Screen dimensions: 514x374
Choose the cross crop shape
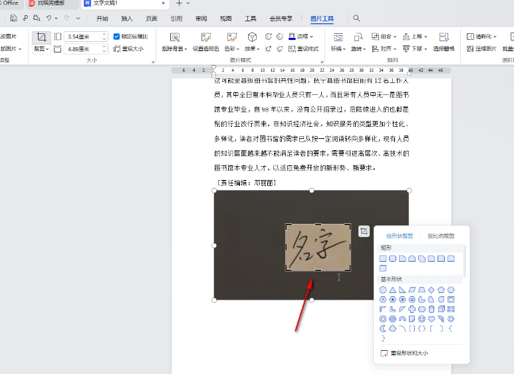[412, 309]
